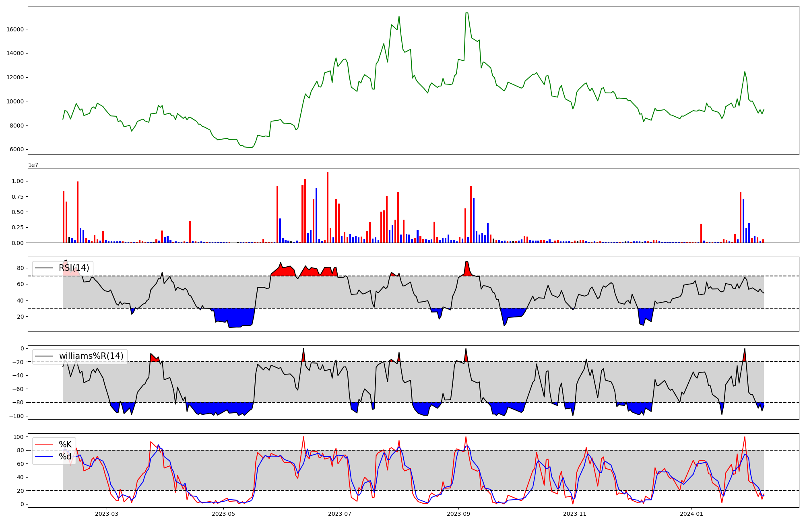Click the 100 tick on stochastic axis

pyautogui.click(x=19, y=437)
